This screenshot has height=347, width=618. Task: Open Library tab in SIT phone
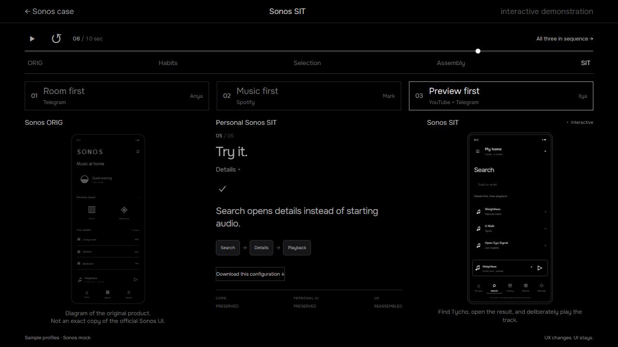click(510, 288)
